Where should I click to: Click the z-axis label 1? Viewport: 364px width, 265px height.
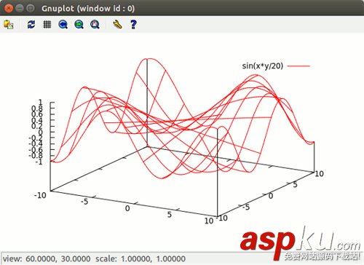point(40,102)
